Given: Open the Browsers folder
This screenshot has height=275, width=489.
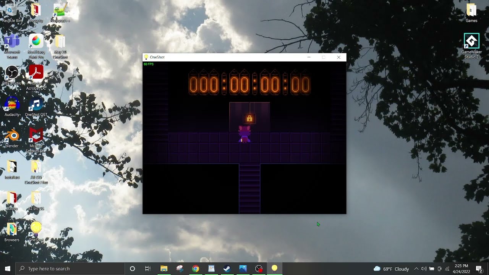Looking at the screenshot, I should [12, 232].
